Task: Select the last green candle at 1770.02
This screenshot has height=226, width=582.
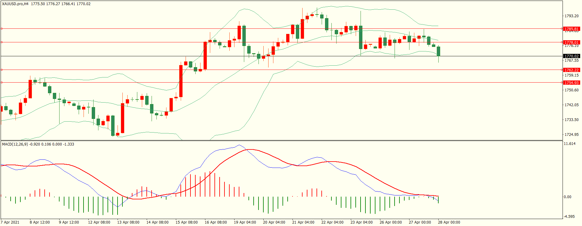Action: (438, 51)
